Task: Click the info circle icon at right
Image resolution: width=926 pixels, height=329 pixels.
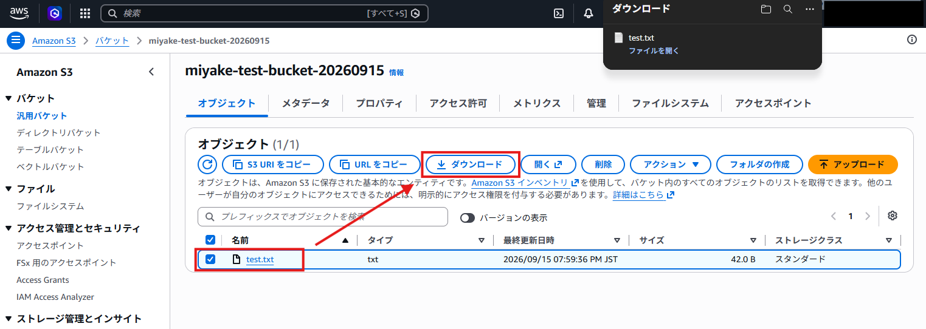Action: 911,40
